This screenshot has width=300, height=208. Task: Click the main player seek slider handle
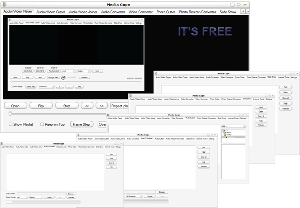(10, 114)
